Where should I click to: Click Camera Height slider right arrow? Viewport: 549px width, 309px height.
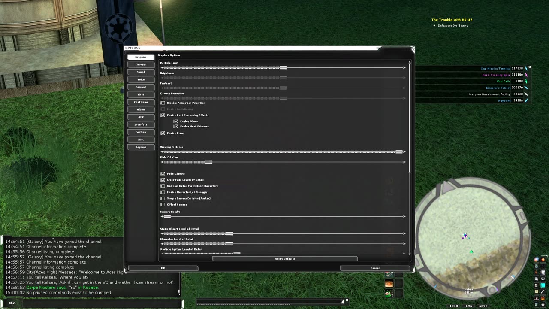coord(404,216)
